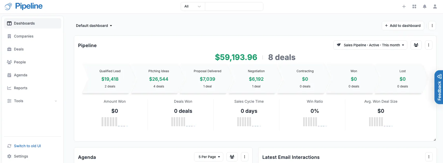Open the Default dashboard dropdown
443x163 pixels.
click(x=94, y=26)
